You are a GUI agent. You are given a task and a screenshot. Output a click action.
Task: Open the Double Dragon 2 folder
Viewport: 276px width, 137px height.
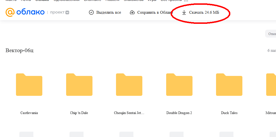[x=179, y=85]
